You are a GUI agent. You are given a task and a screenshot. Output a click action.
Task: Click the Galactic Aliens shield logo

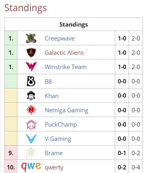click(x=31, y=52)
